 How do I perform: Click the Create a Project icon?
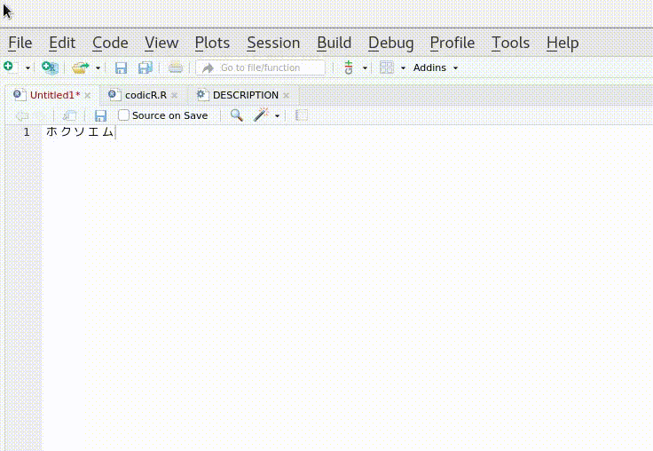50,67
